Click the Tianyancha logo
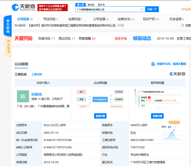The width and height of the screenshot is (191, 166). pyautogui.click(x=24, y=7)
